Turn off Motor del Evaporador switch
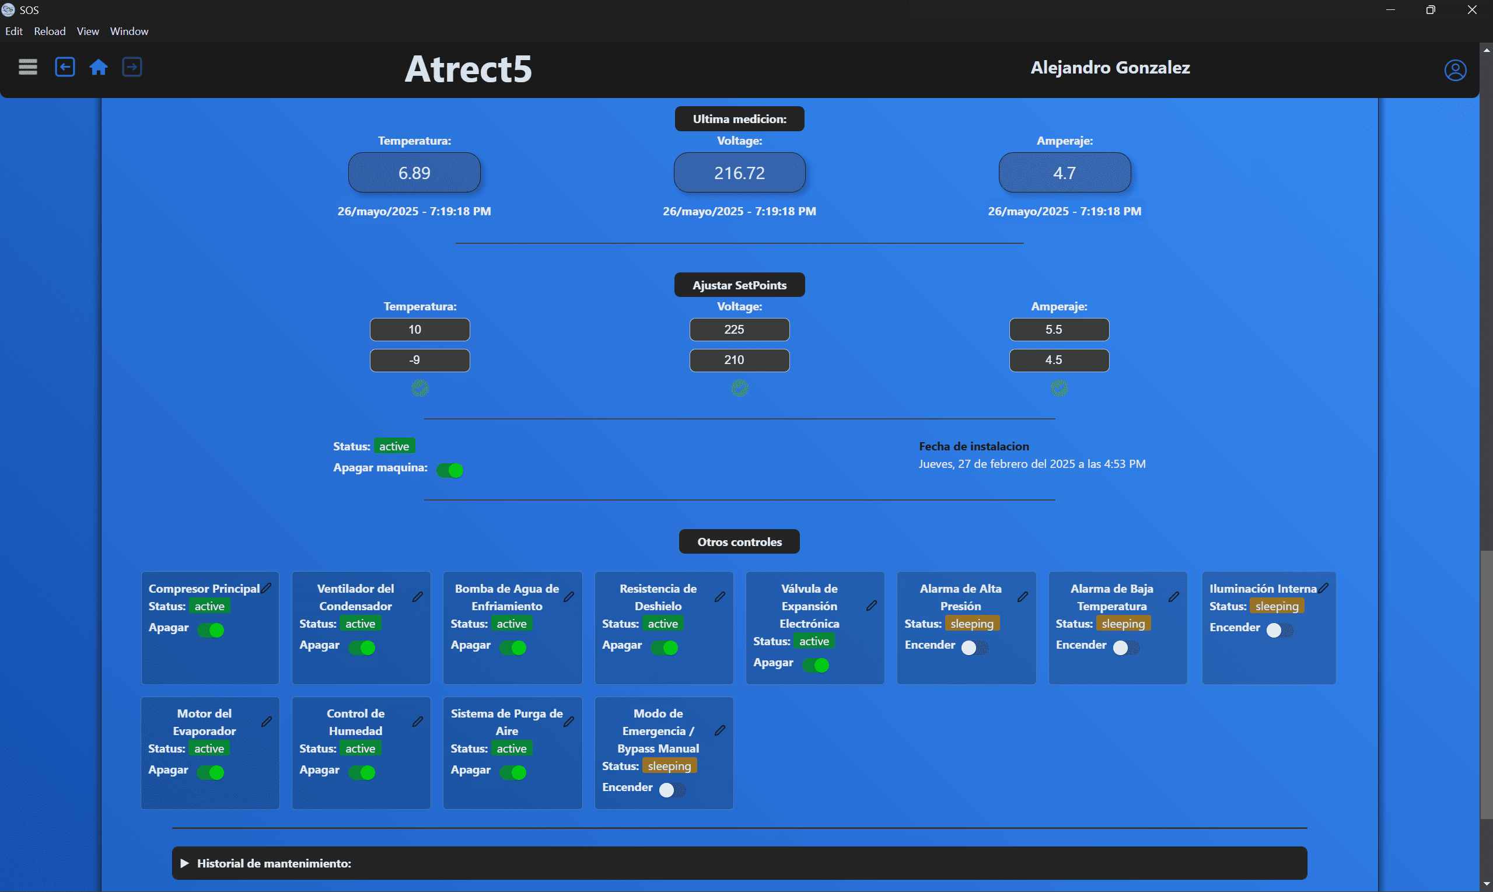 [x=211, y=772]
